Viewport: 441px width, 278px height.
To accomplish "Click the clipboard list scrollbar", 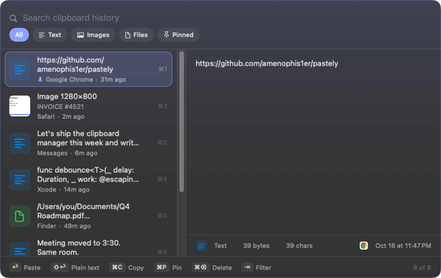I will pos(182,122).
